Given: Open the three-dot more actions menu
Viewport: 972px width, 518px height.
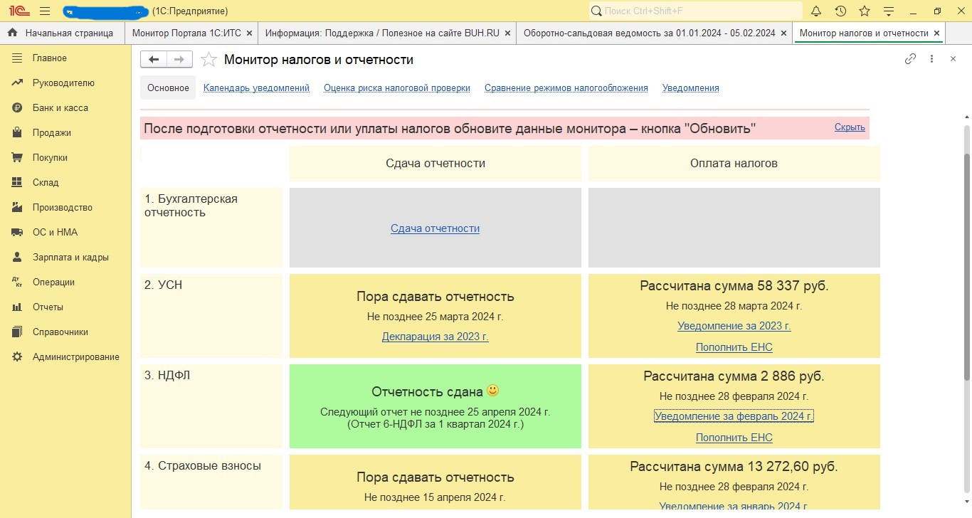Looking at the screenshot, I should 931,60.
